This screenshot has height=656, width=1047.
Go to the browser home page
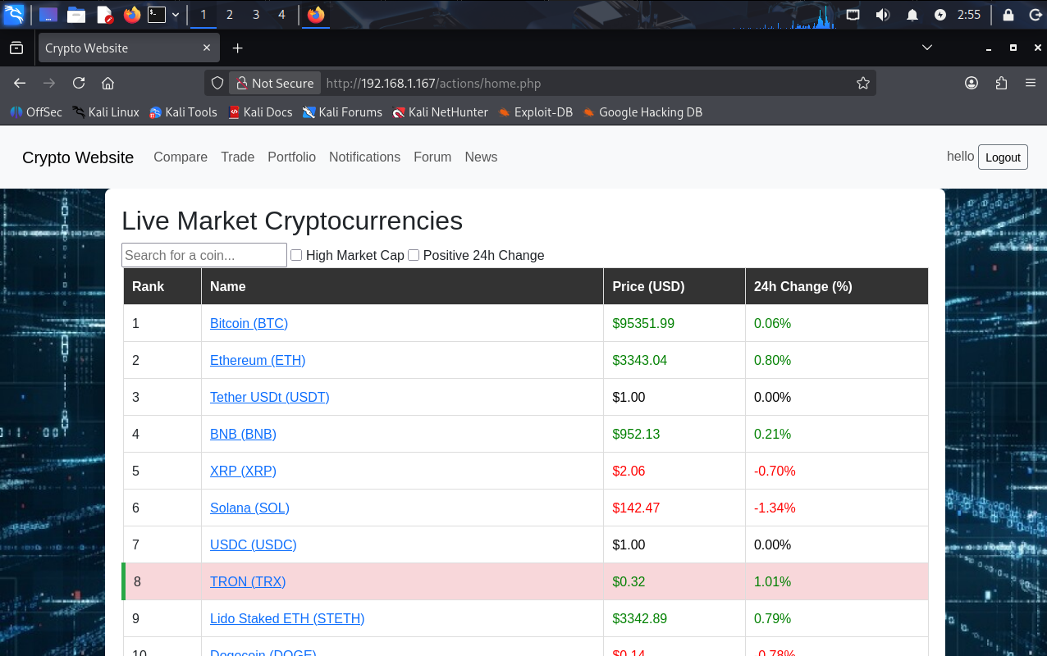click(x=107, y=83)
